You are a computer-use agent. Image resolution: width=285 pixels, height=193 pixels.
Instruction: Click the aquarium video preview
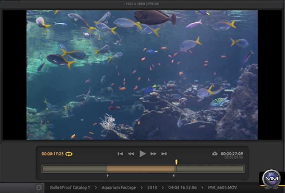[142, 75]
